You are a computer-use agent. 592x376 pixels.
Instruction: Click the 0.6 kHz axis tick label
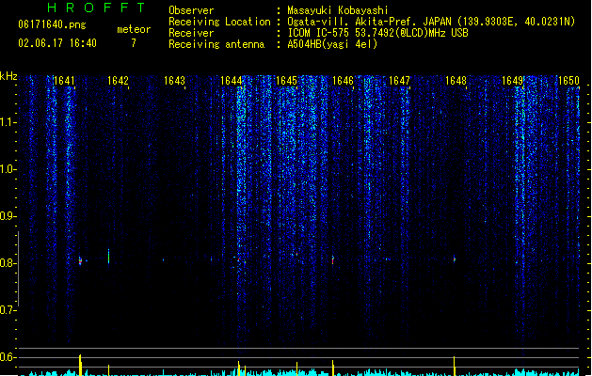[x=8, y=357]
